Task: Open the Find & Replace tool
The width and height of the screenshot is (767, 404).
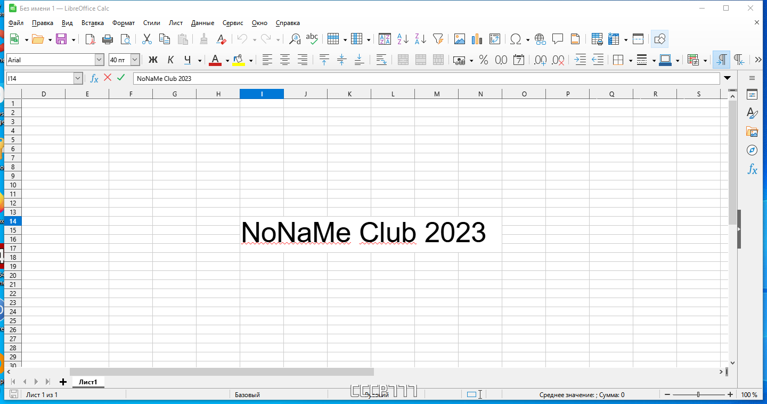Action: [295, 39]
